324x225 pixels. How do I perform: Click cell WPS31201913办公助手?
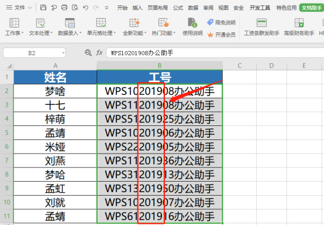click(x=160, y=175)
